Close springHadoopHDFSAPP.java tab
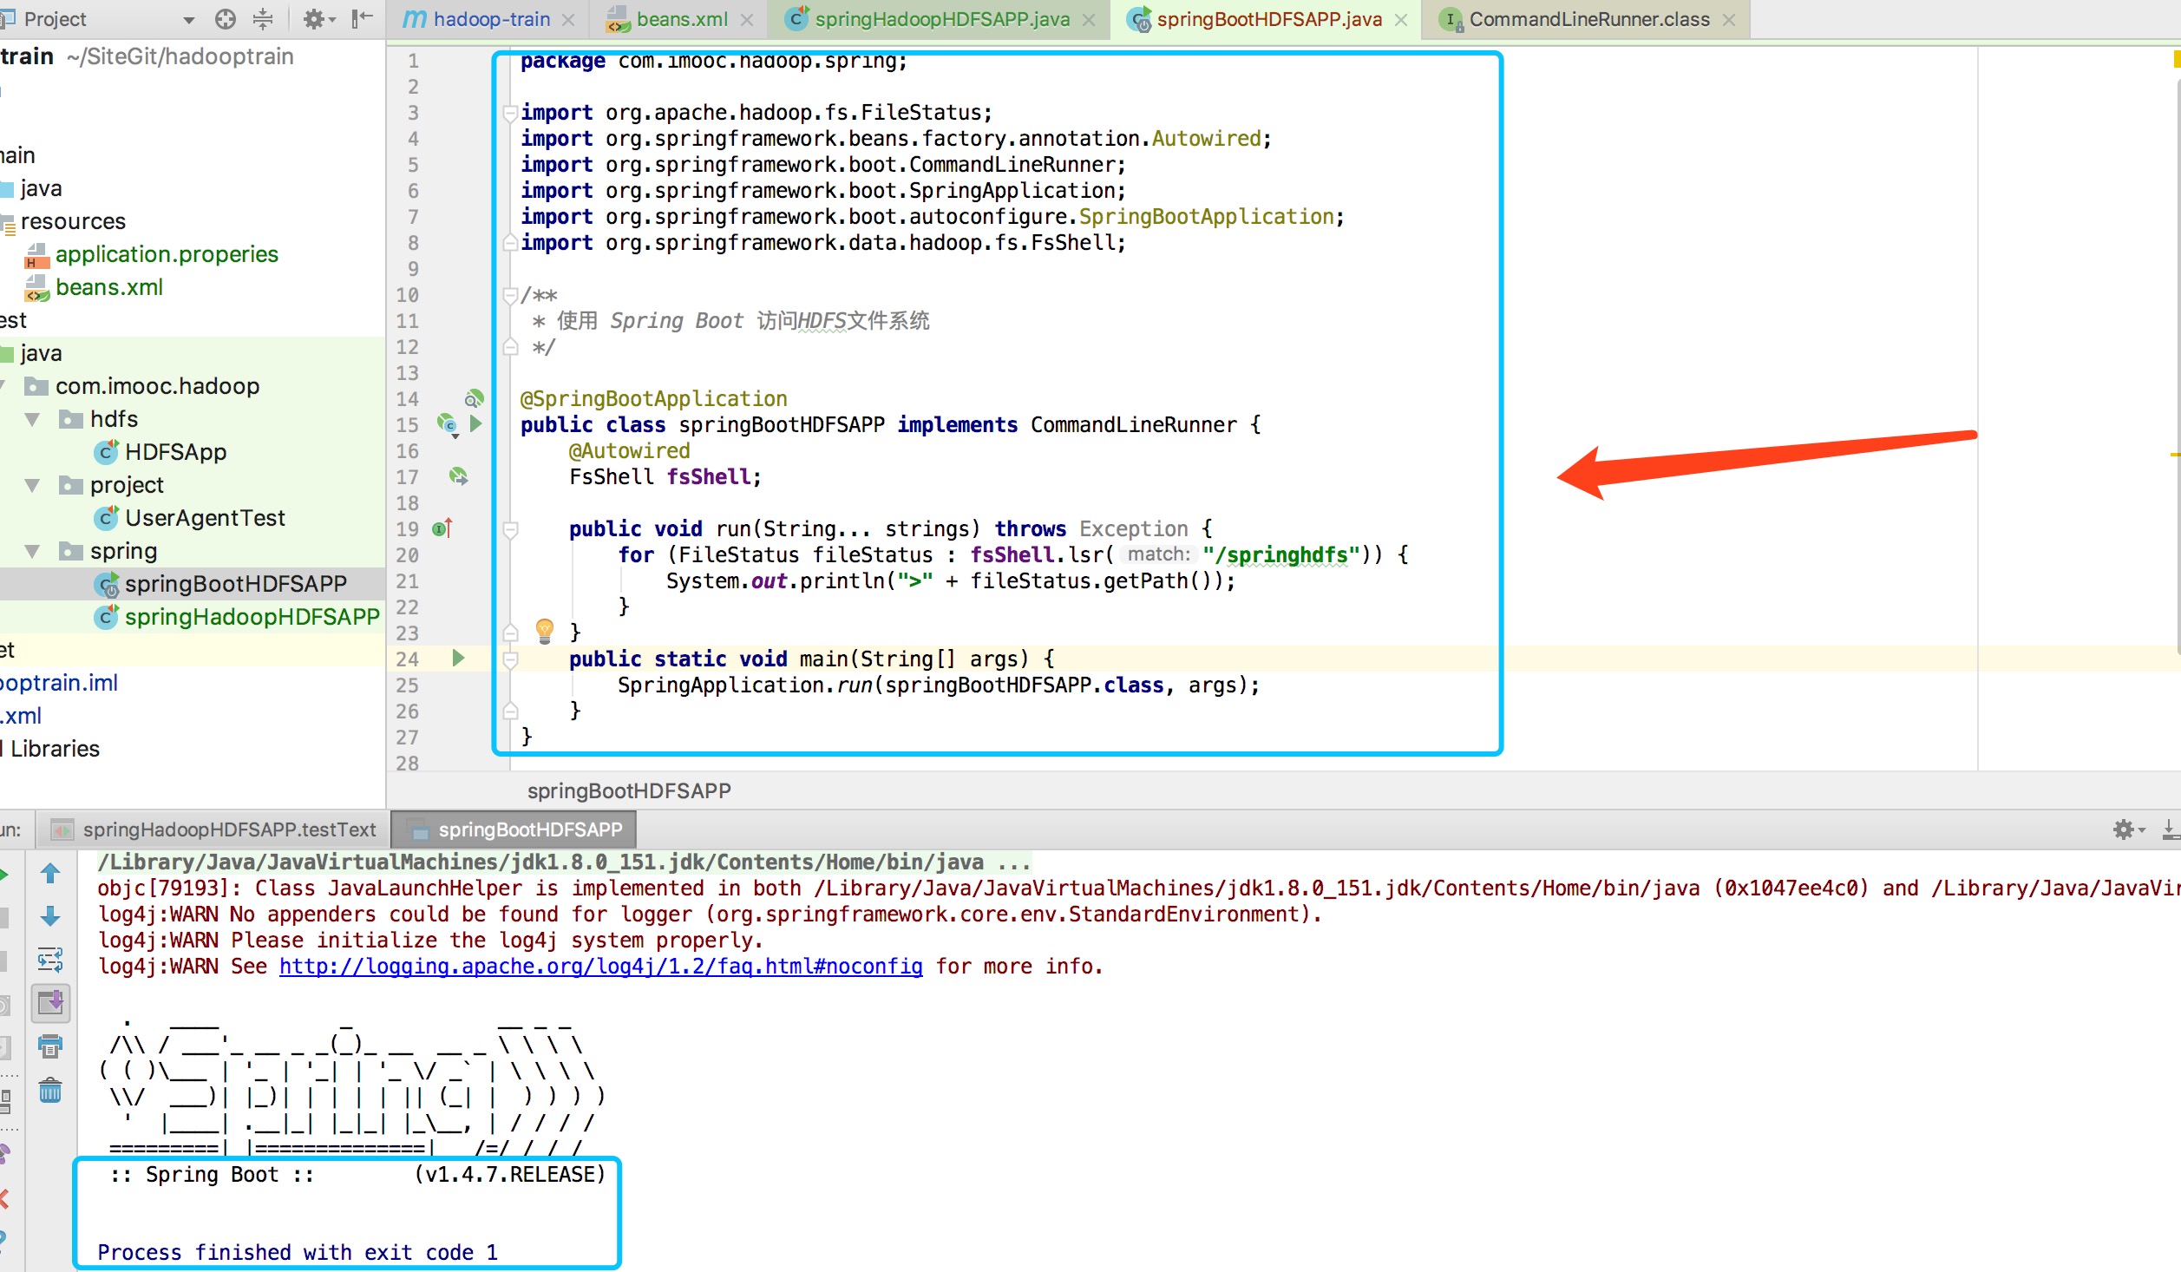This screenshot has height=1272, width=2181. [x=1089, y=20]
